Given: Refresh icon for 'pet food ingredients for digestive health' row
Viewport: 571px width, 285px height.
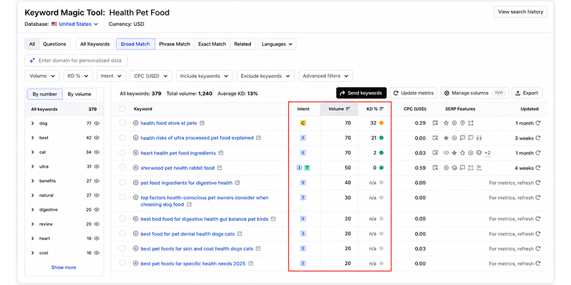Looking at the screenshot, I should coord(538,182).
